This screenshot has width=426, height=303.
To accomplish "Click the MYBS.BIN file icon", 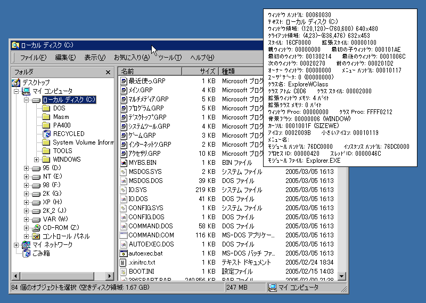I will tap(124, 163).
